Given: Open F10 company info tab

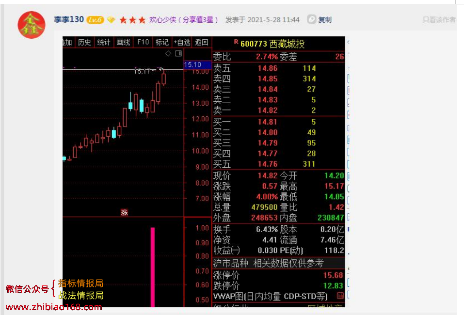Looking at the screenshot, I should click(143, 42).
